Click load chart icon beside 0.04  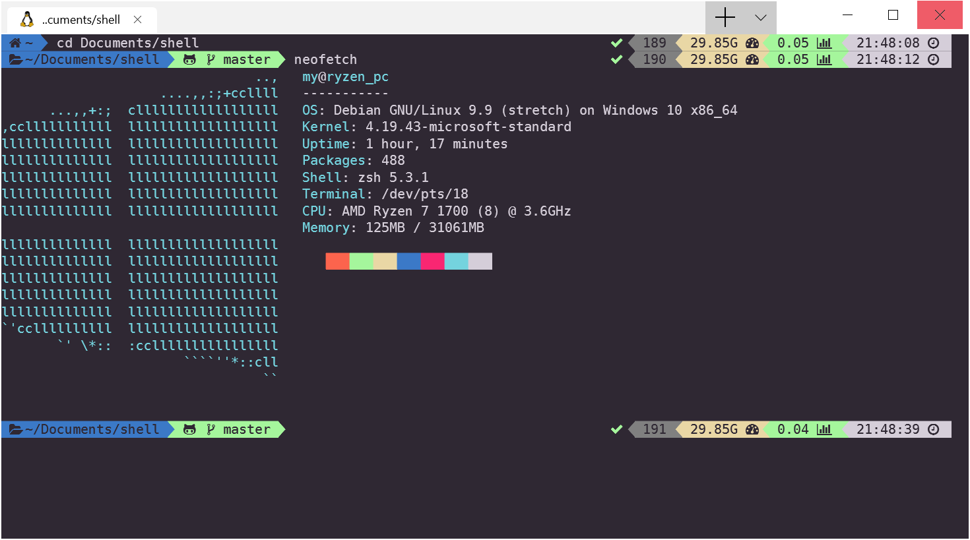[x=824, y=429]
